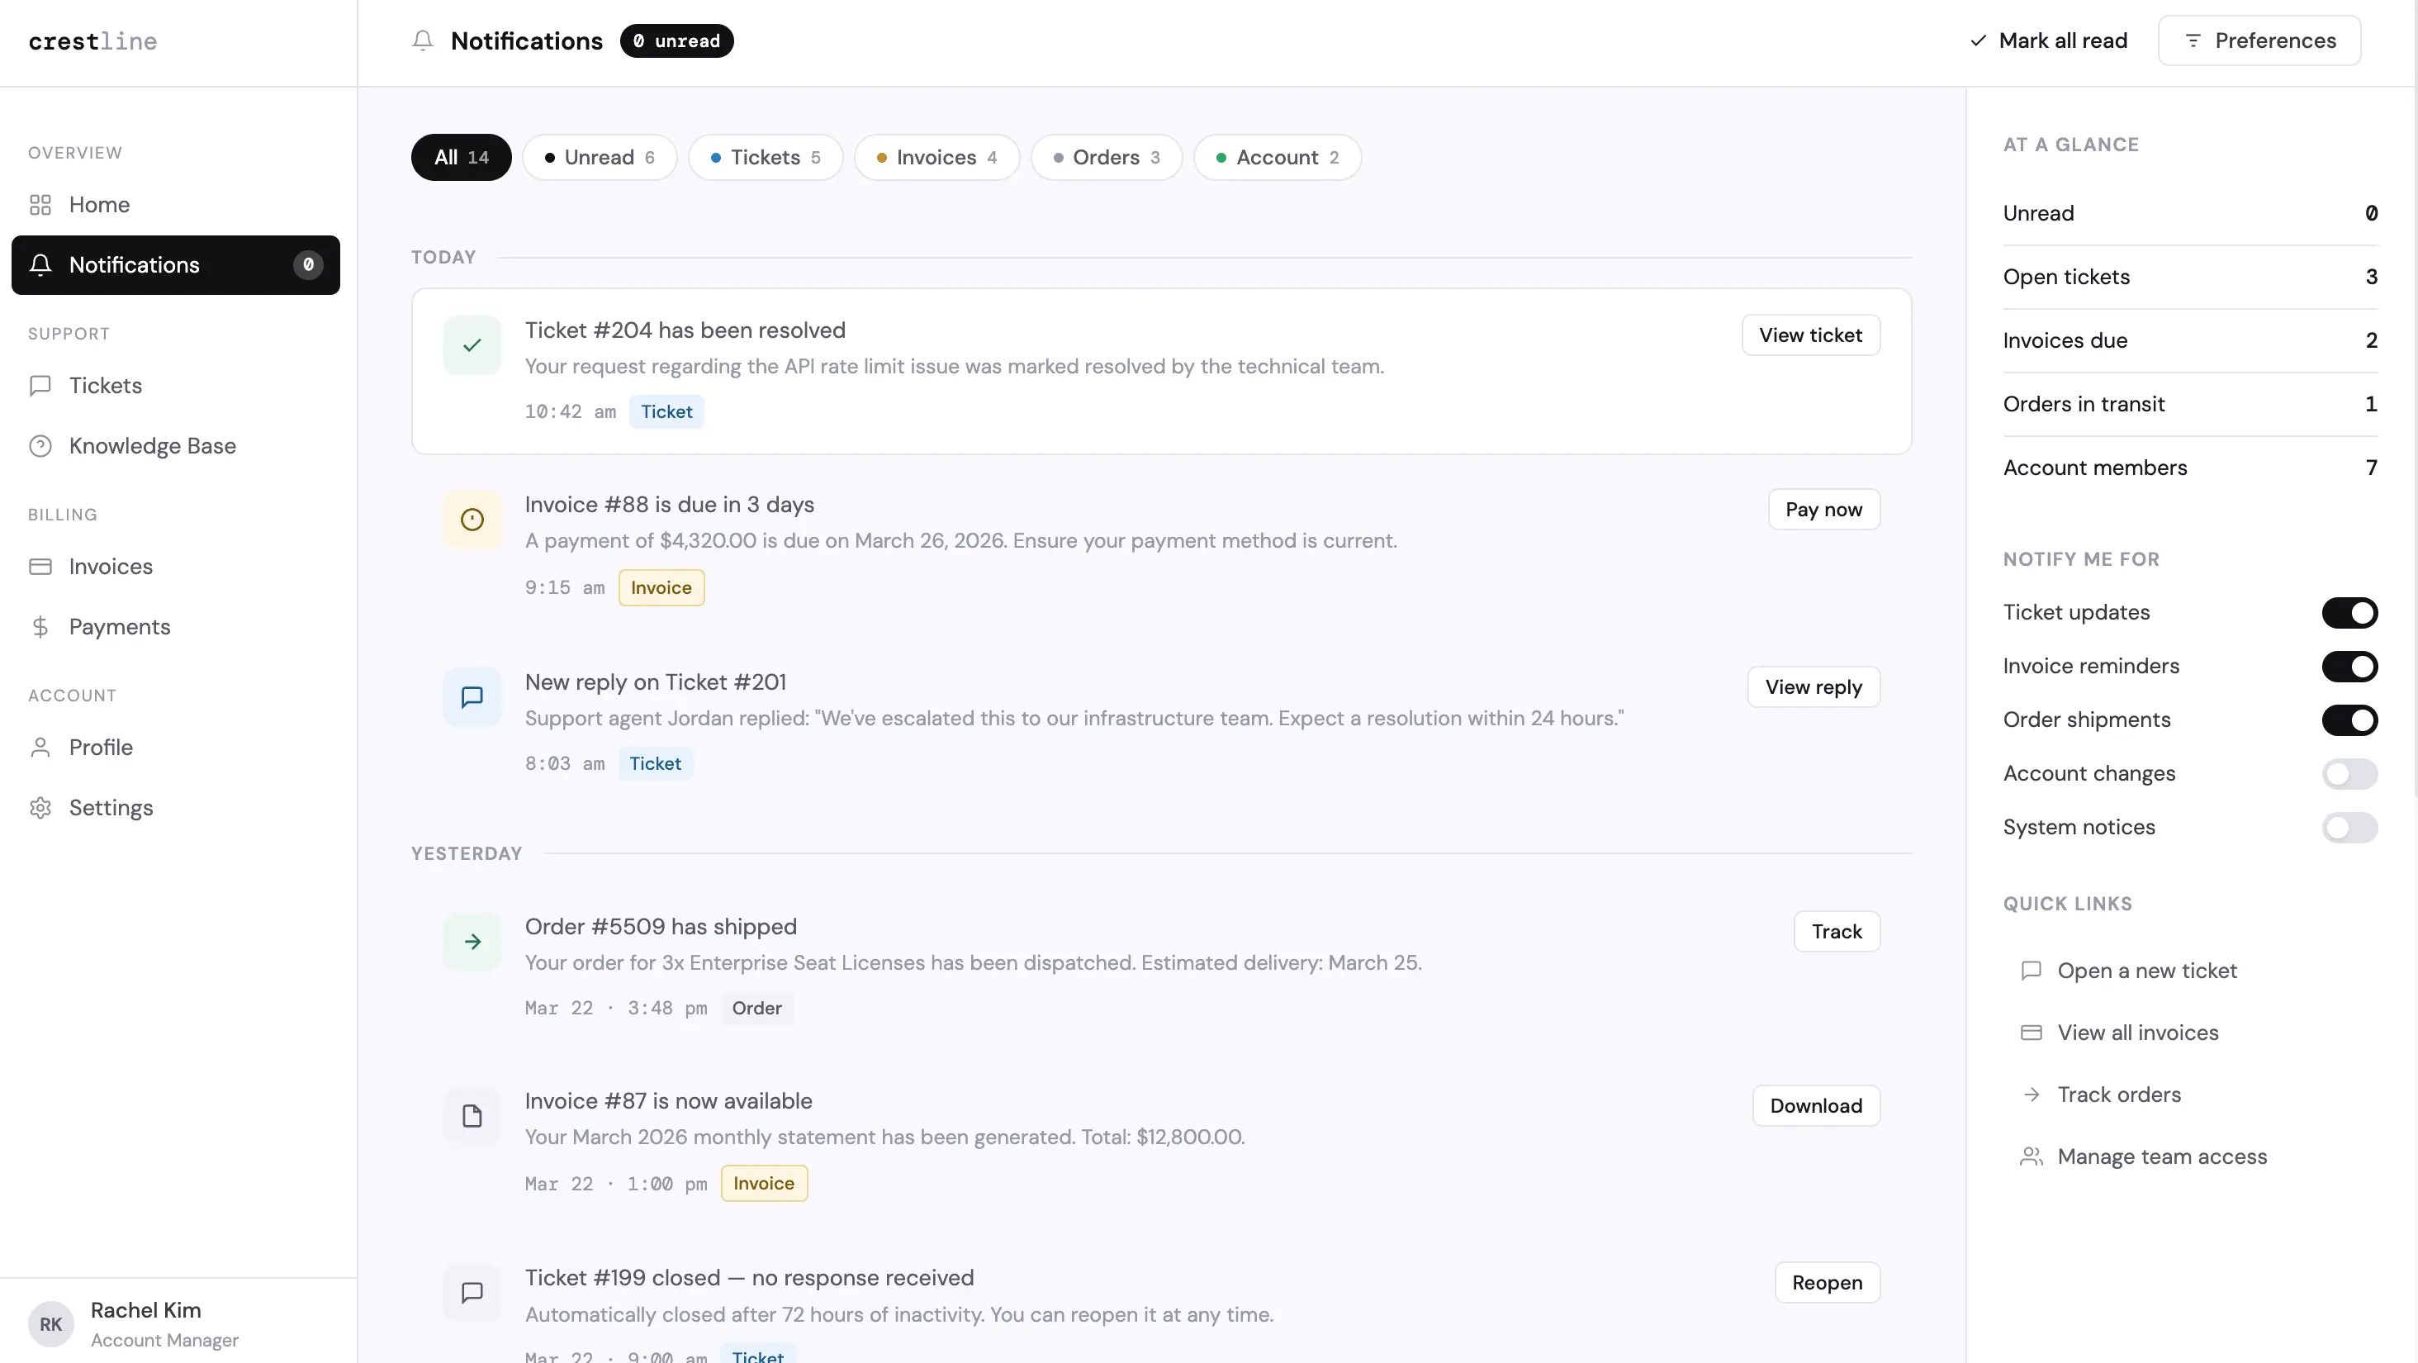Click the checkmark icon in Mark all read
The height and width of the screenshot is (1363, 2418).
[x=1978, y=40]
